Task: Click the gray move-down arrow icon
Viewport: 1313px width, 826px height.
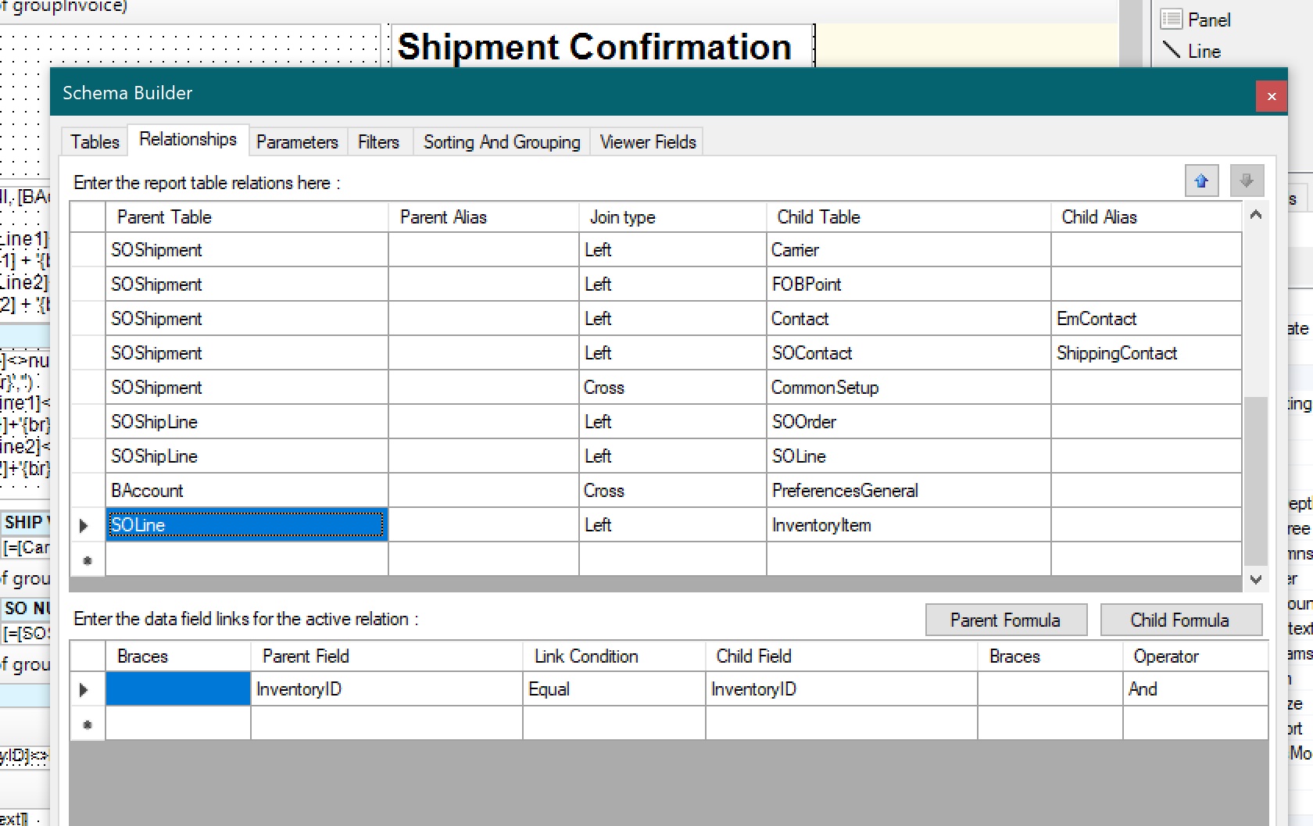Action: pyautogui.click(x=1247, y=181)
